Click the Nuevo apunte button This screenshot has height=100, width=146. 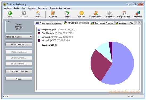pyautogui.click(x=19, y=44)
